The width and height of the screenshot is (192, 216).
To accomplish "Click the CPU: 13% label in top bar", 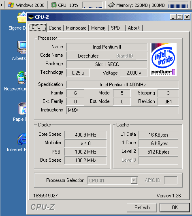I will coord(68,5).
